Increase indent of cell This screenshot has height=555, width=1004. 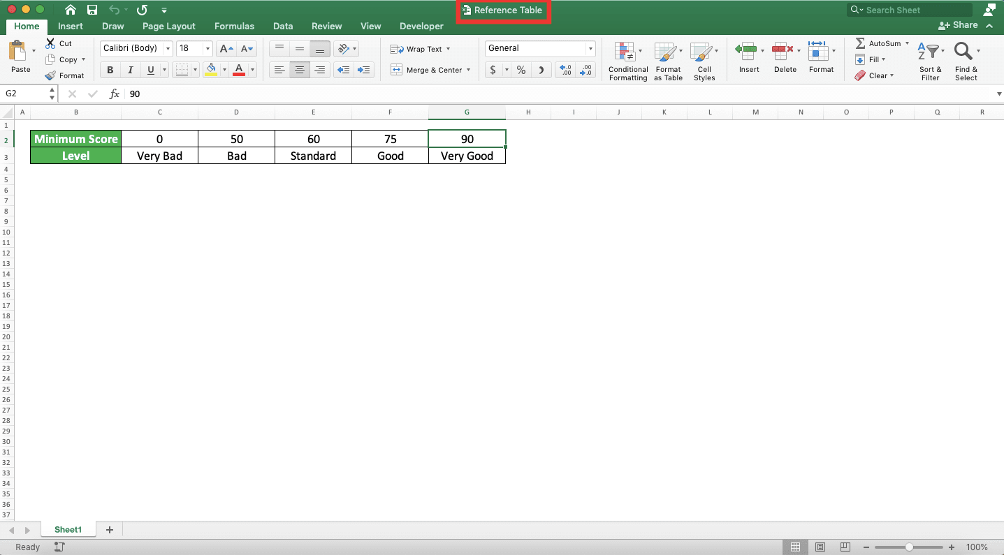pyautogui.click(x=364, y=70)
